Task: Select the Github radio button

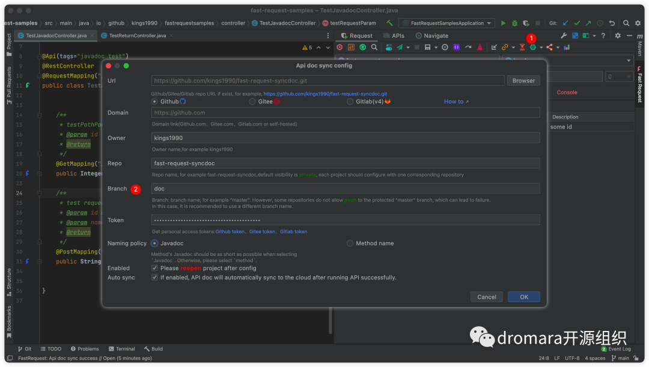Action: coord(154,102)
